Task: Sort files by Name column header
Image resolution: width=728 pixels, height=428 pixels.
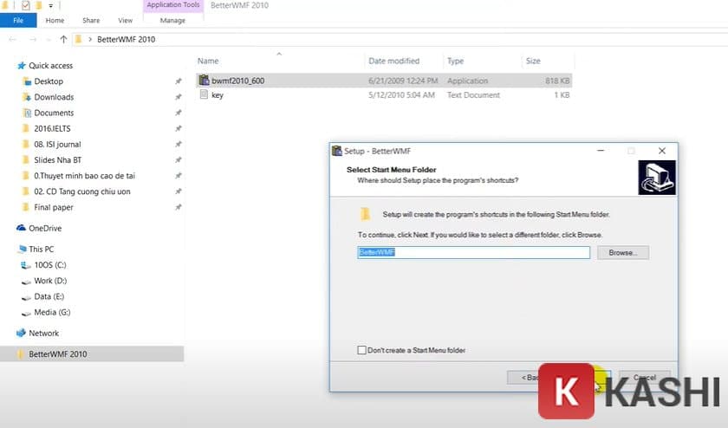Action: tap(208, 62)
